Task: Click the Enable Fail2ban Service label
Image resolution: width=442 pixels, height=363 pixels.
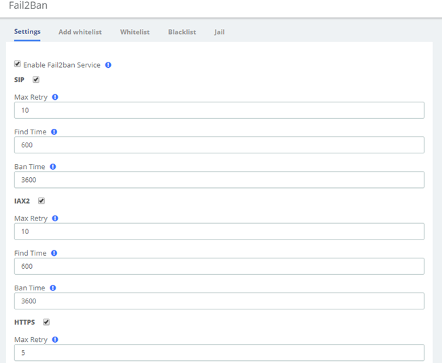Action: (62, 65)
